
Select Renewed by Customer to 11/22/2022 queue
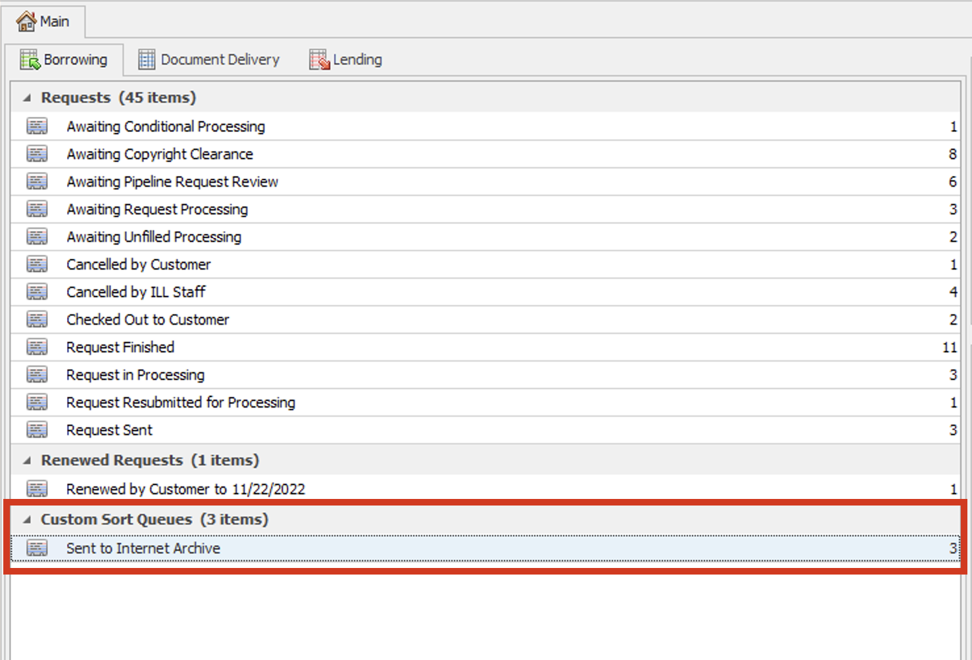coord(185,489)
